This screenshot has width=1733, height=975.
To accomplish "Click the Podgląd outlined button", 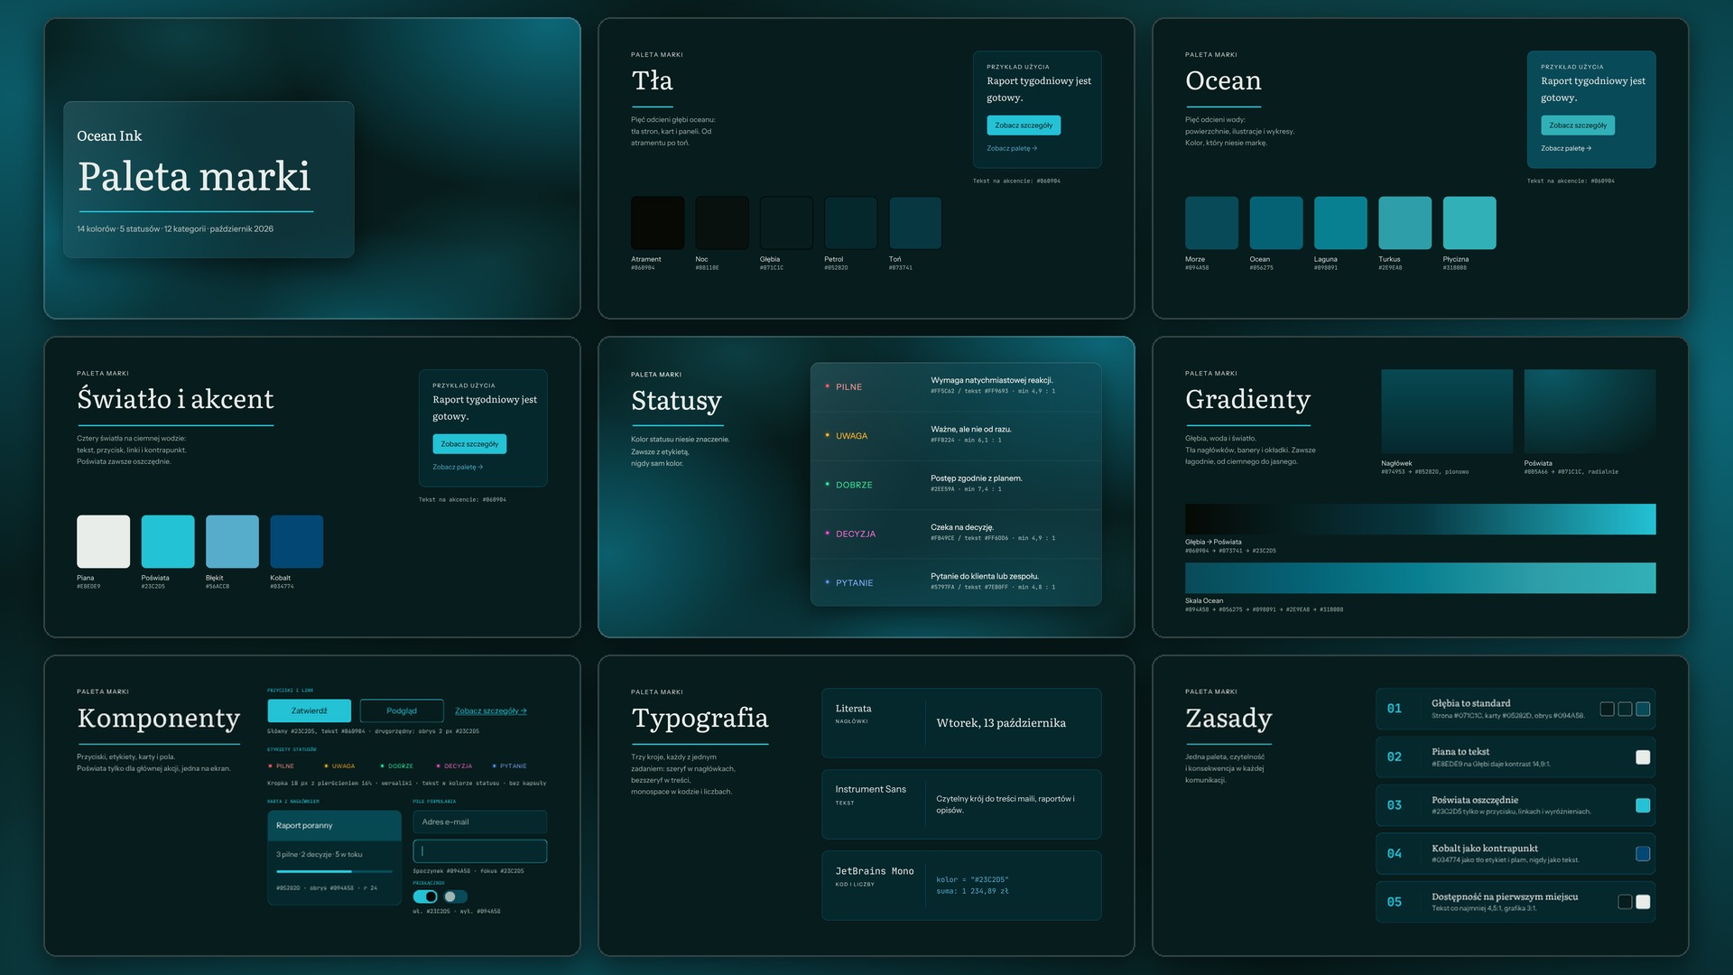I will coord(402,710).
